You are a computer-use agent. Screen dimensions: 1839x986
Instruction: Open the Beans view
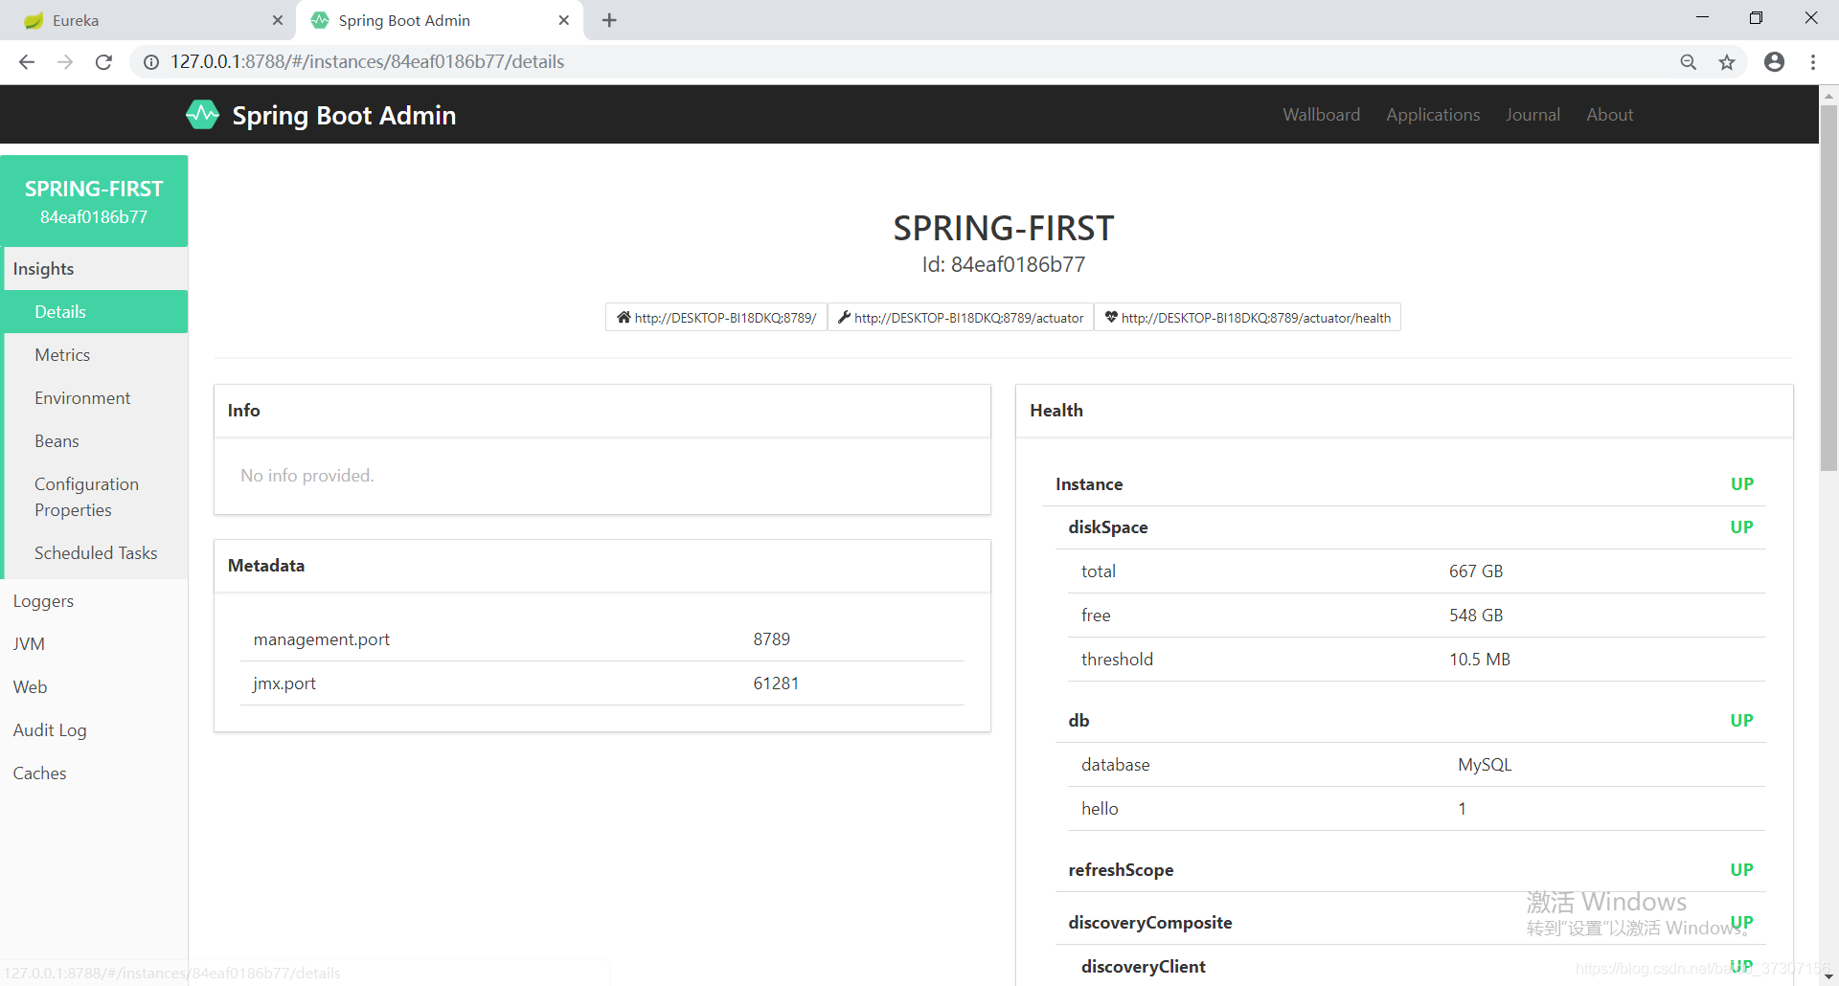[x=96, y=441]
